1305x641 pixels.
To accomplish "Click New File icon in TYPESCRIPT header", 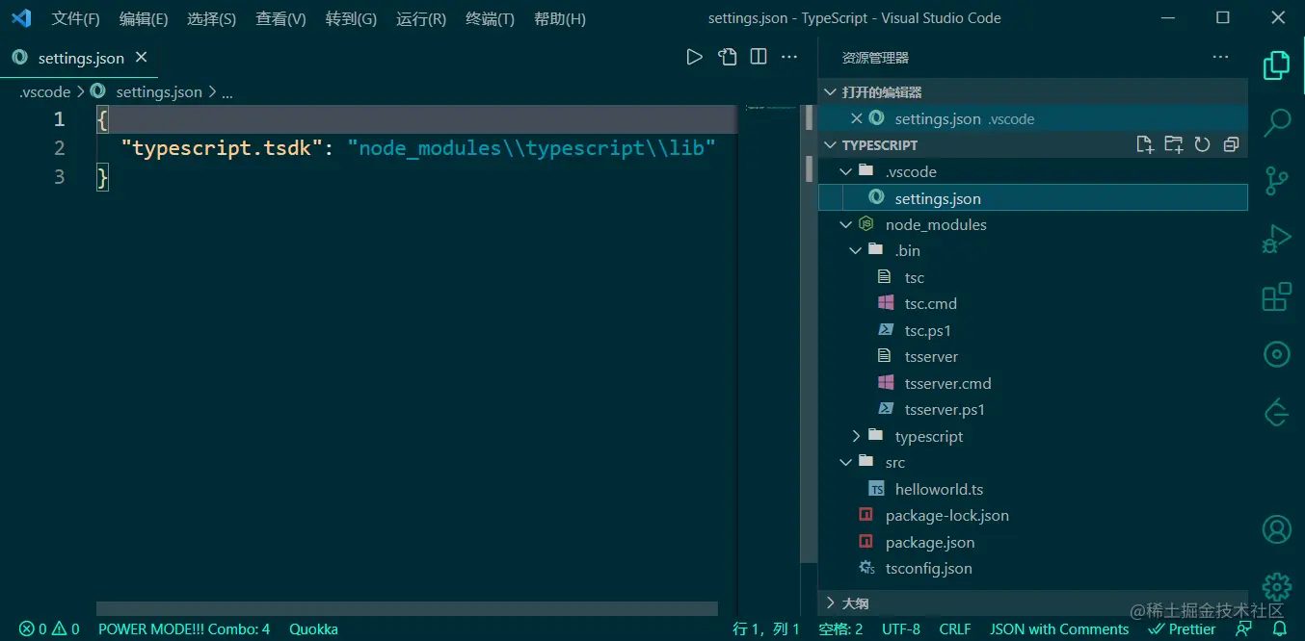I will click(x=1144, y=144).
